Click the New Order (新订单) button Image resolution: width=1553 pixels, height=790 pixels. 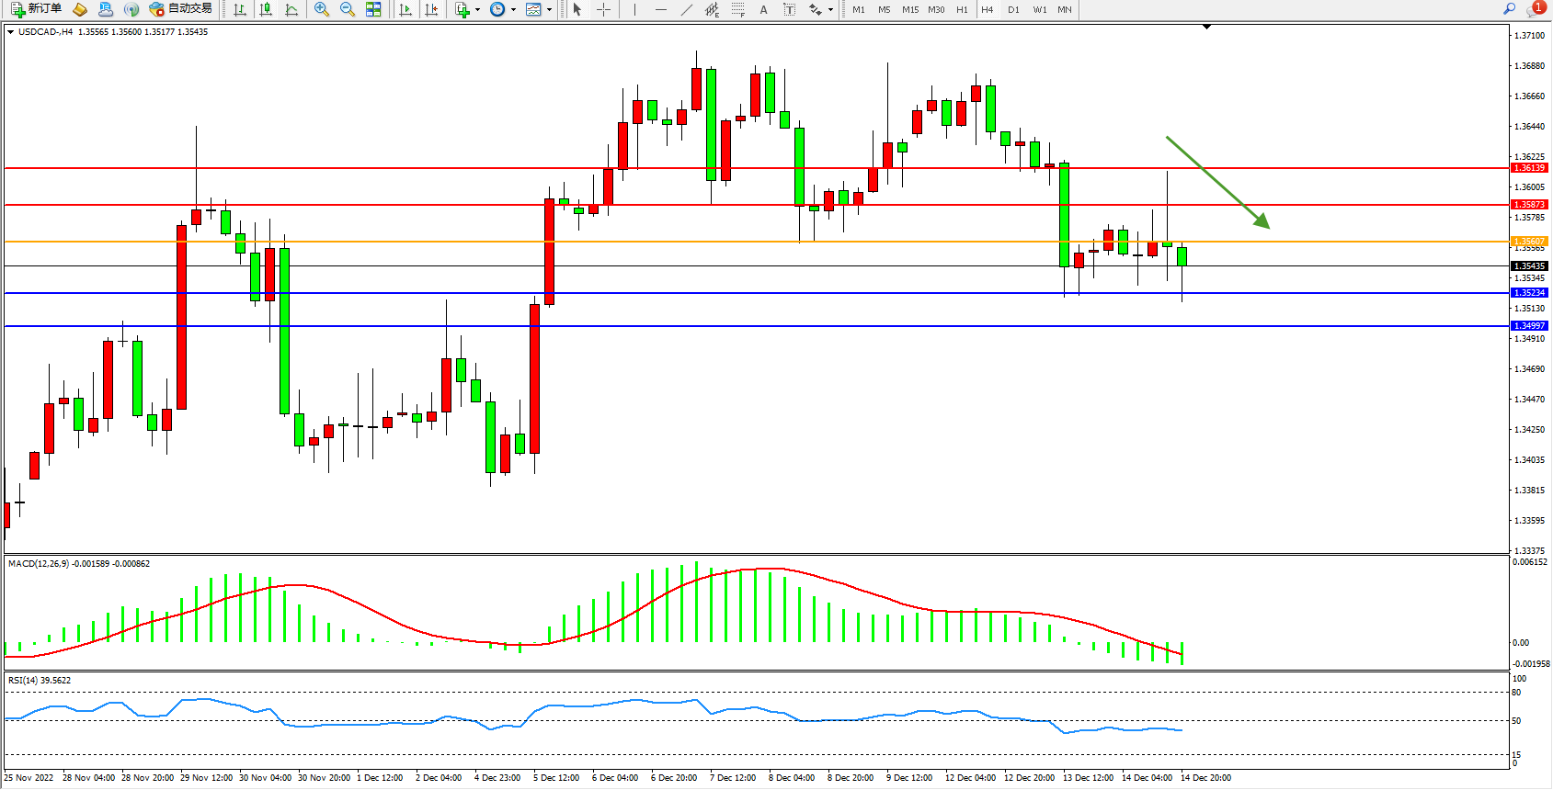tap(37, 9)
